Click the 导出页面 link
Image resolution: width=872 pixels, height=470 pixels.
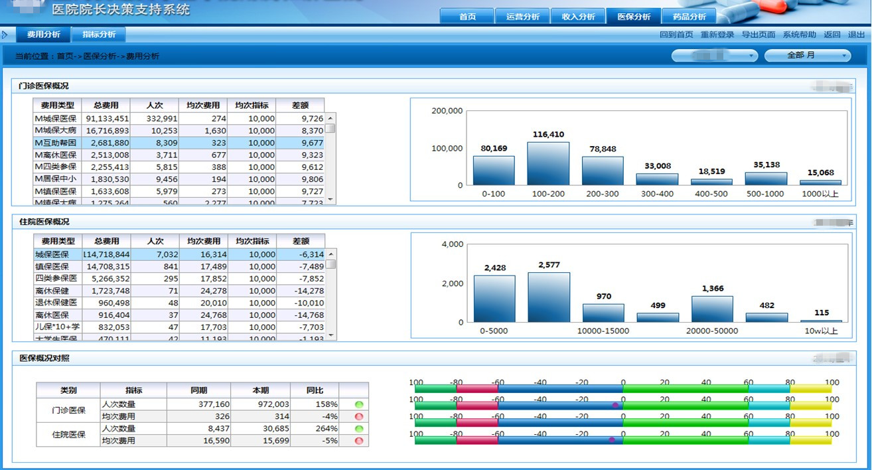pos(759,35)
